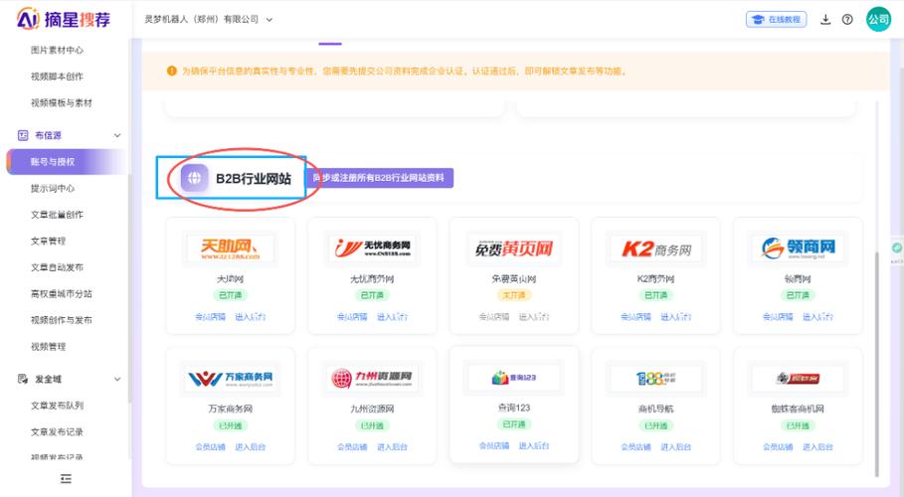Click the 布信源 section icon
This screenshot has height=497, width=904.
(x=23, y=135)
